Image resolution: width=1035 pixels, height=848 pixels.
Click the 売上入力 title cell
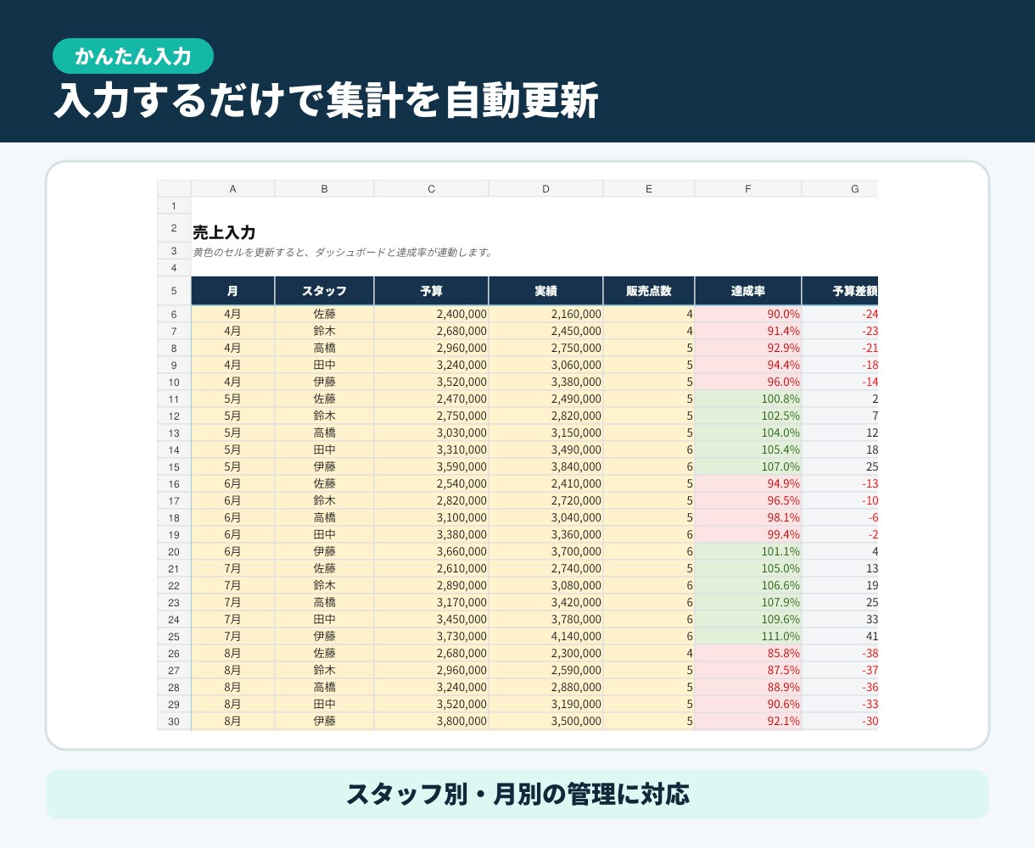click(x=224, y=232)
